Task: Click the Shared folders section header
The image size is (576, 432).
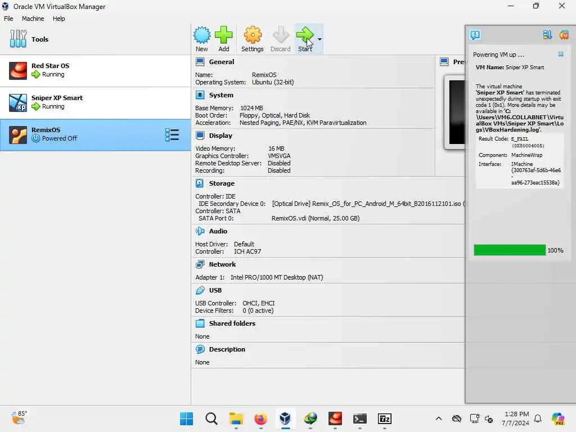Action: click(x=232, y=323)
